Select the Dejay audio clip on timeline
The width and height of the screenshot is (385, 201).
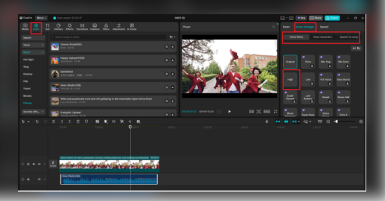click(x=109, y=179)
